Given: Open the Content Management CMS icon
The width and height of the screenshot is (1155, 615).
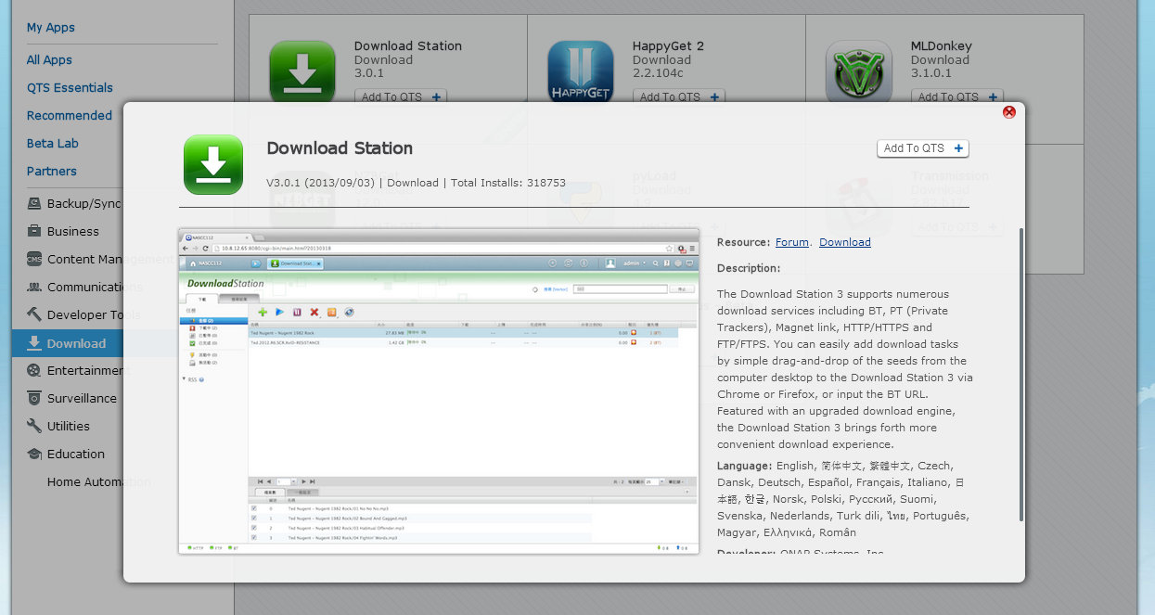Looking at the screenshot, I should click(34, 260).
